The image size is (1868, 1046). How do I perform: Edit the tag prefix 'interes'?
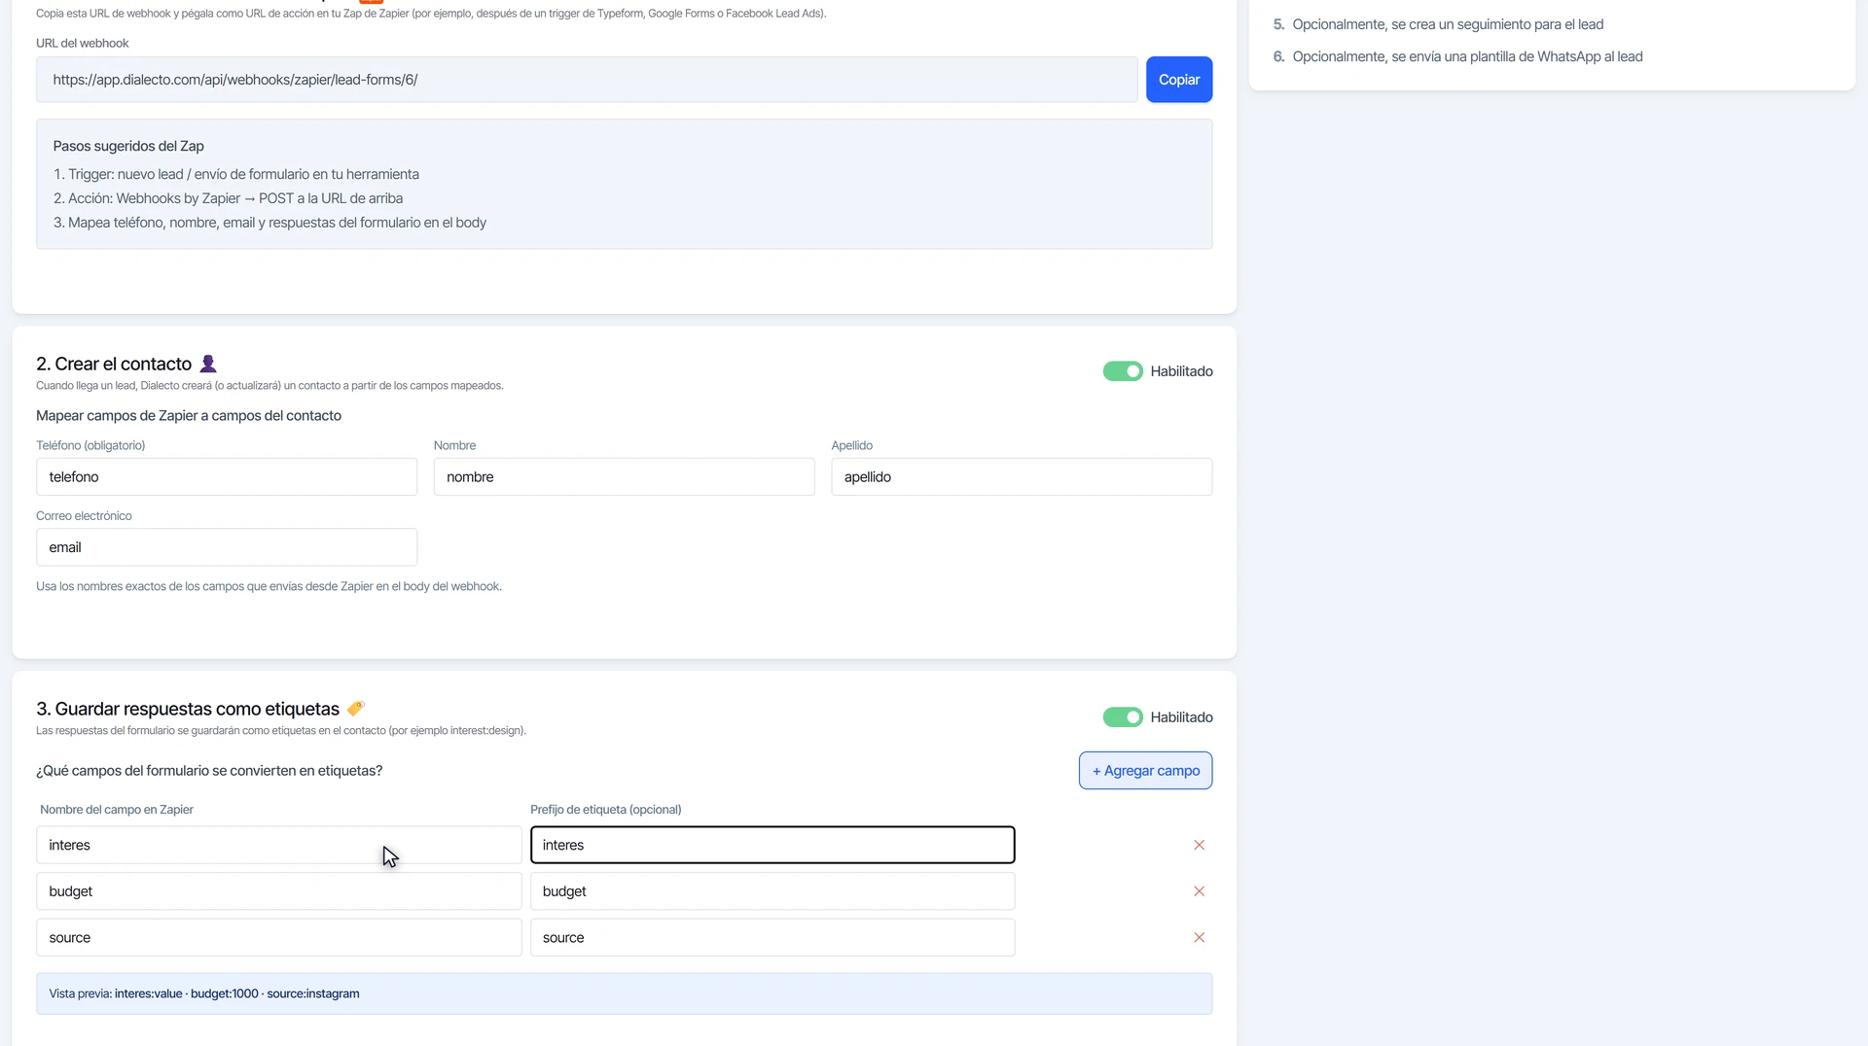(772, 845)
